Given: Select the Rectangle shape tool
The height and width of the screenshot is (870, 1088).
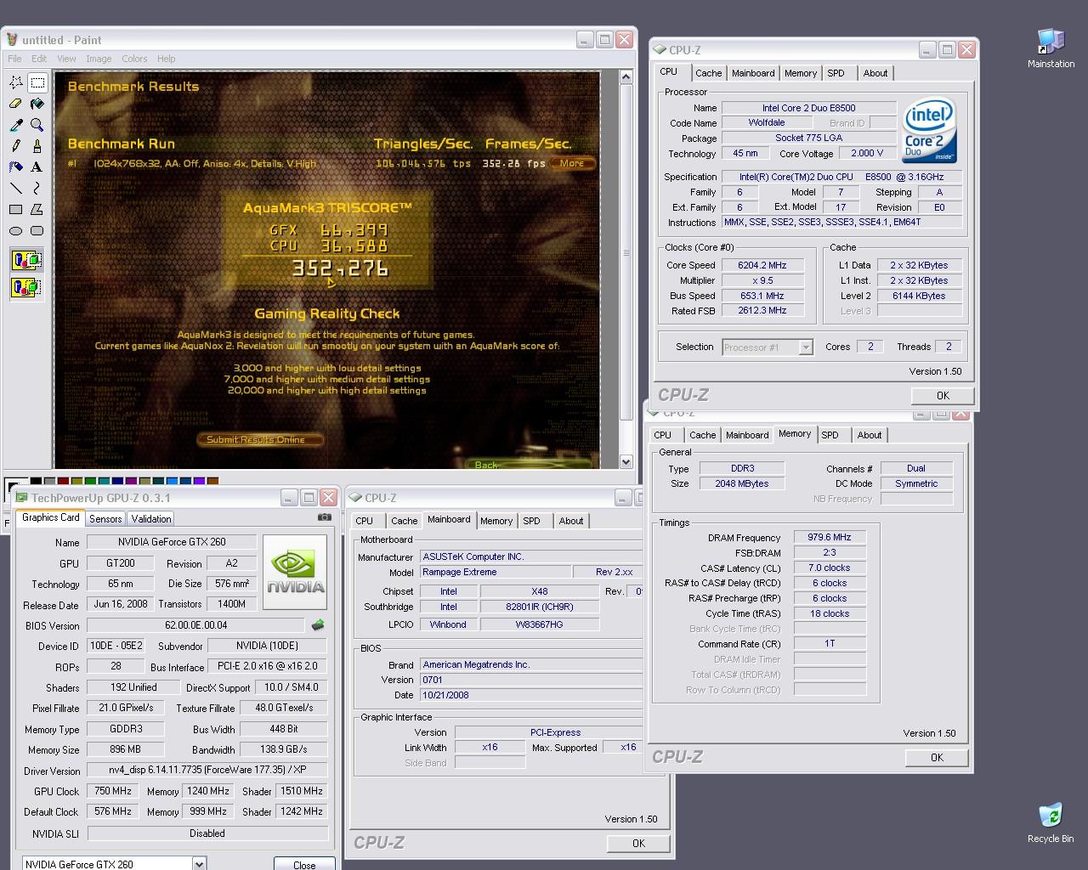Looking at the screenshot, I should click(16, 210).
